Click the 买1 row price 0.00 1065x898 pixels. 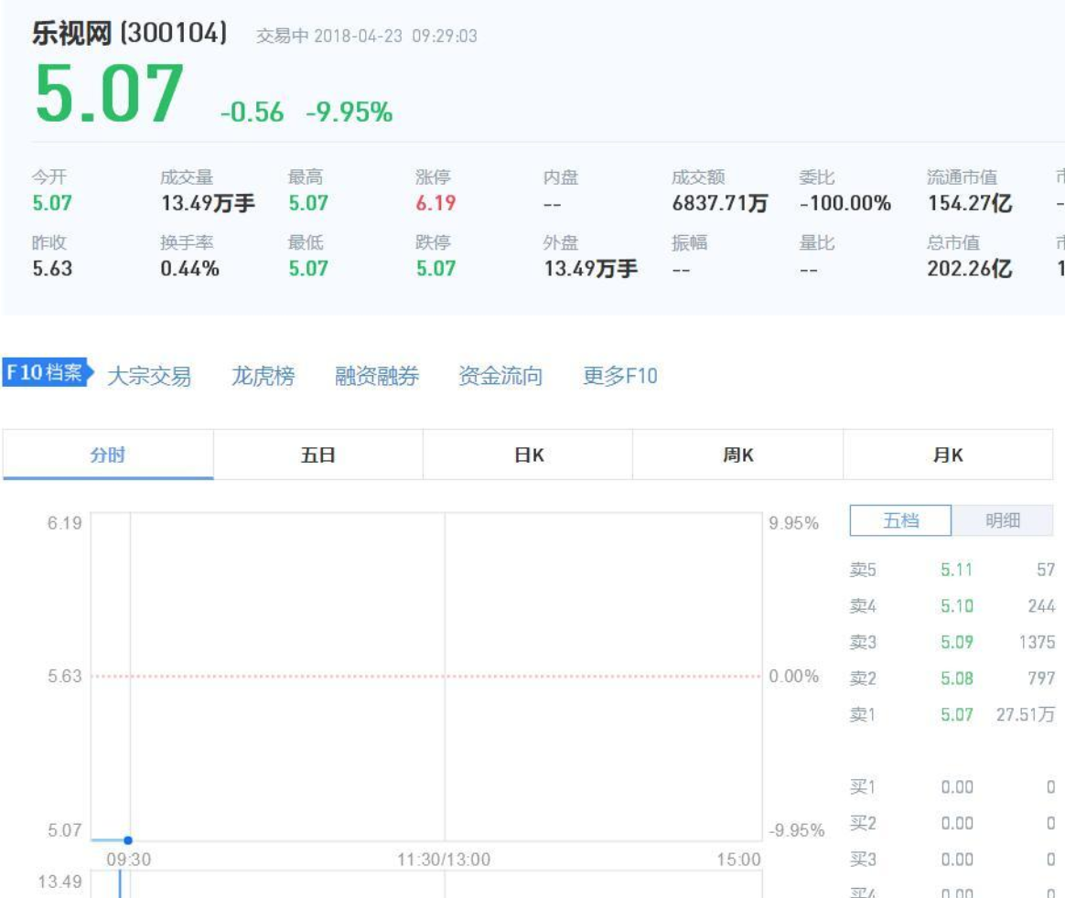click(956, 786)
